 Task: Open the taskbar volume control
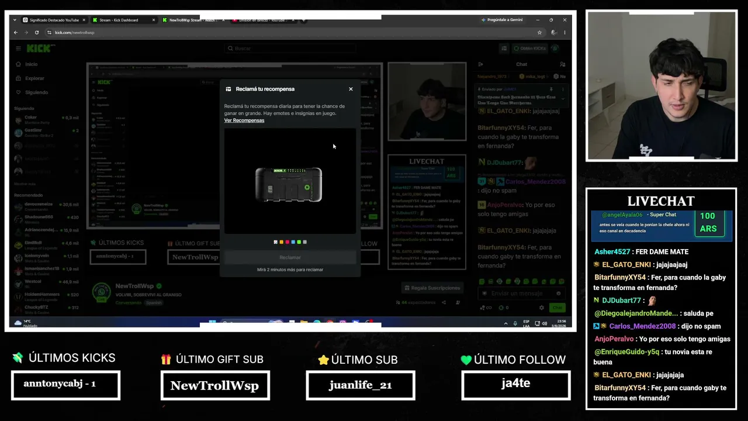coord(545,323)
